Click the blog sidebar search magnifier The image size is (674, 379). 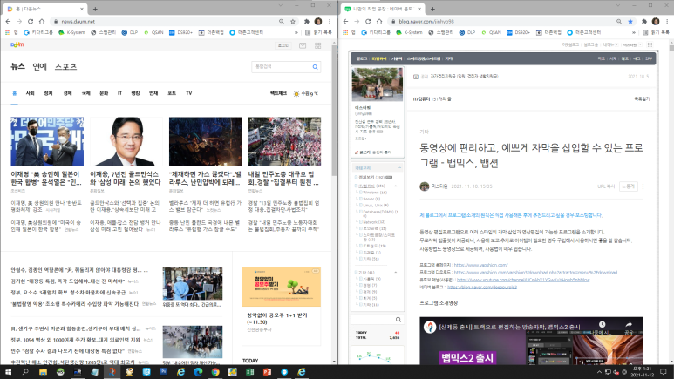tap(398, 320)
